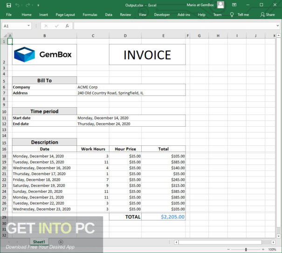Open the Team tab
282x253 pixels.
(x=217, y=14)
